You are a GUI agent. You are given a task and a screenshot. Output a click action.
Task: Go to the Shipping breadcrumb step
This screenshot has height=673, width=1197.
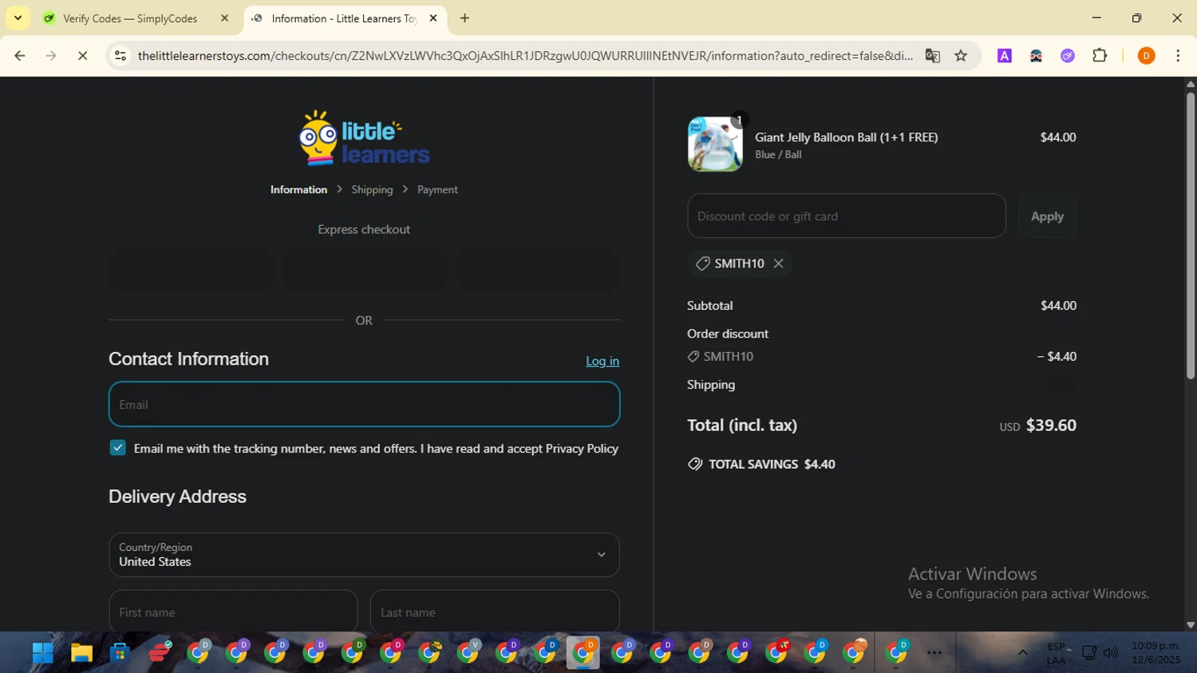(x=372, y=190)
